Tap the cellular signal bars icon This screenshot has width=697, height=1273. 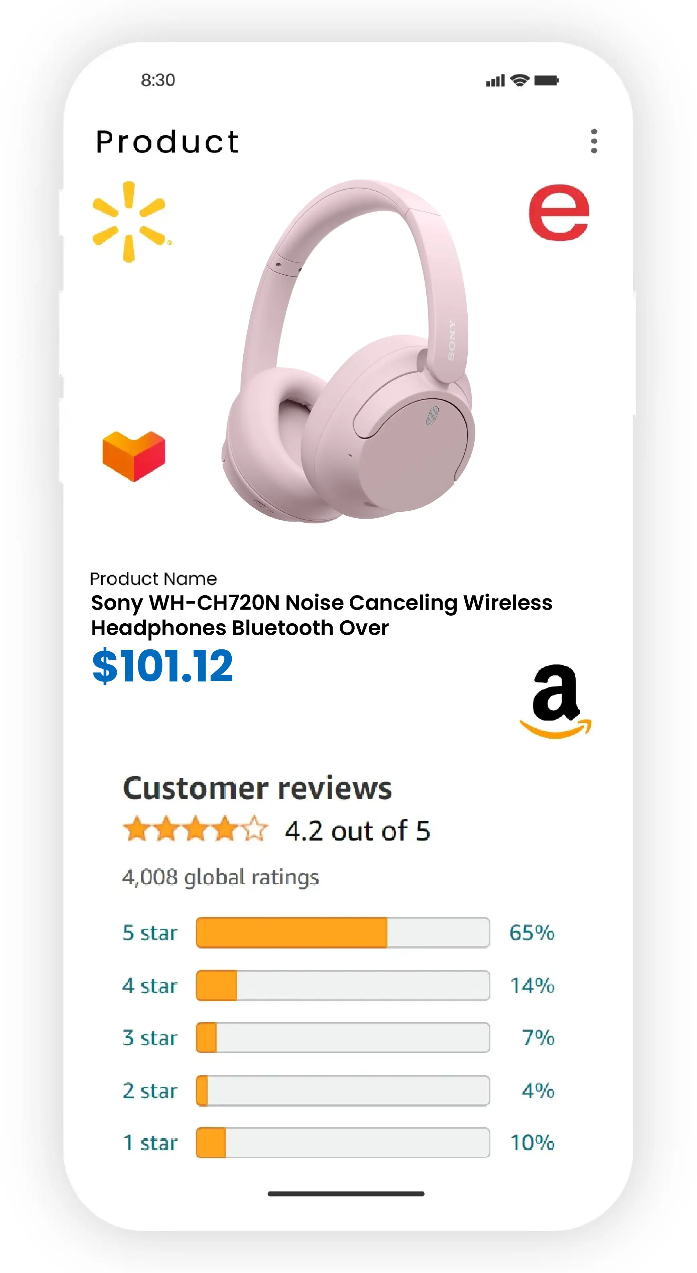[495, 81]
